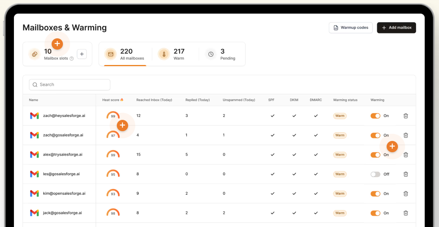Delete the jack@gosalesforge.ai mailbox
439x227 pixels.
point(406,213)
